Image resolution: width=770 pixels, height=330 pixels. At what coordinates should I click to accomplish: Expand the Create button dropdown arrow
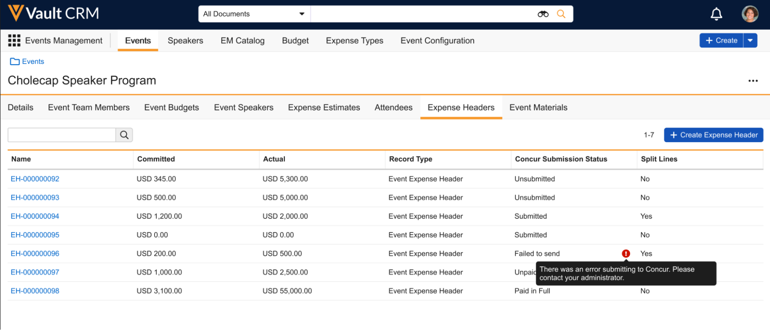click(x=750, y=40)
